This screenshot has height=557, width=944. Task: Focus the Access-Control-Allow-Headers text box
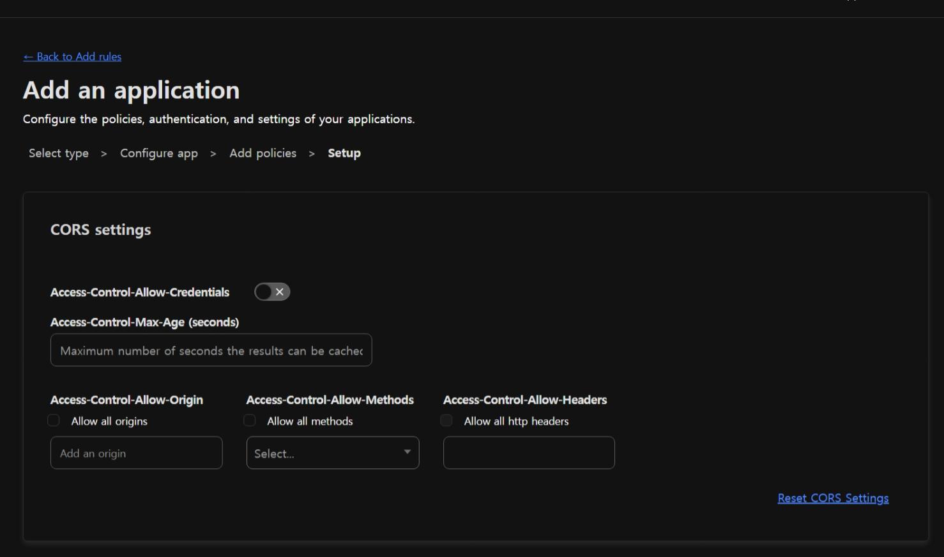coord(529,453)
